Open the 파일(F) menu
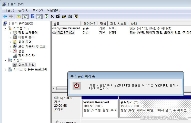 click(9, 10)
